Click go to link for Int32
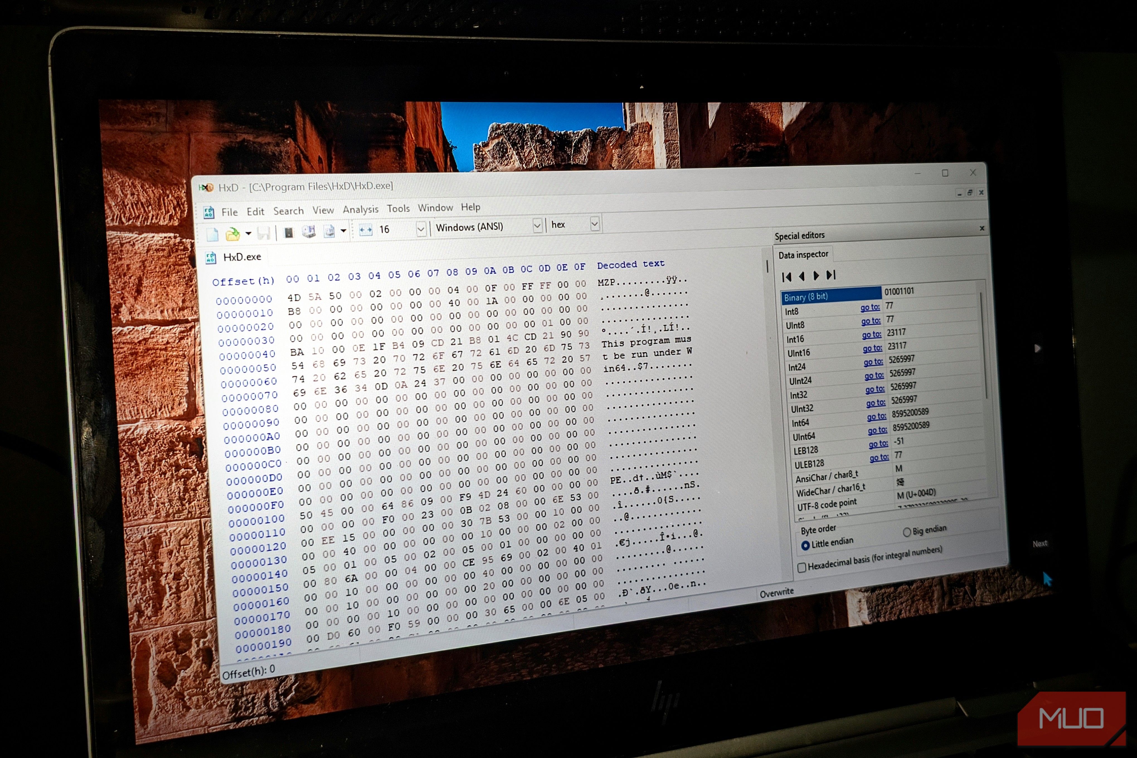The width and height of the screenshot is (1137, 758). pyautogui.click(x=875, y=389)
